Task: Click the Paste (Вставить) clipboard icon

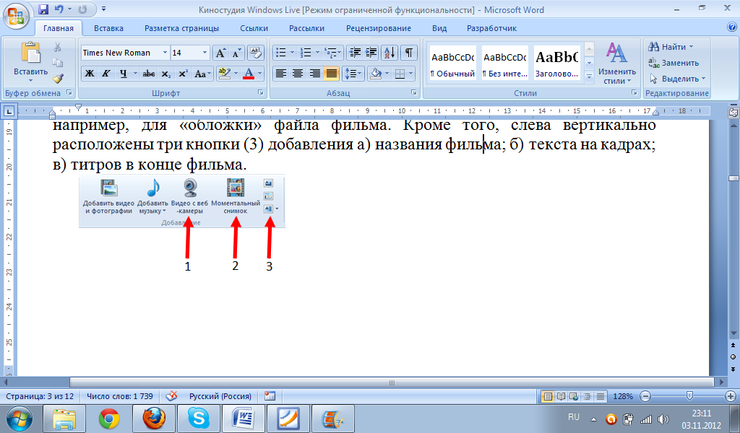Action: (30, 52)
